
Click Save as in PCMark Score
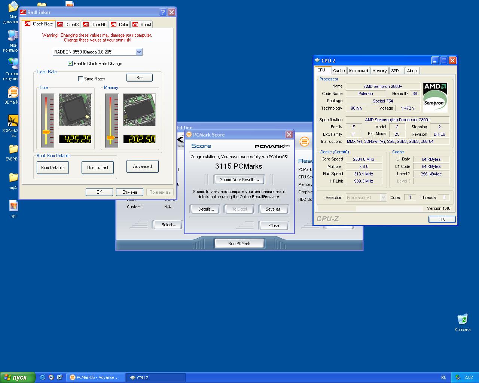(274, 209)
